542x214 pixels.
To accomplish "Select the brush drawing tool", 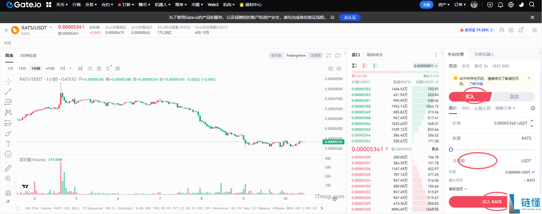I will [8, 133].
